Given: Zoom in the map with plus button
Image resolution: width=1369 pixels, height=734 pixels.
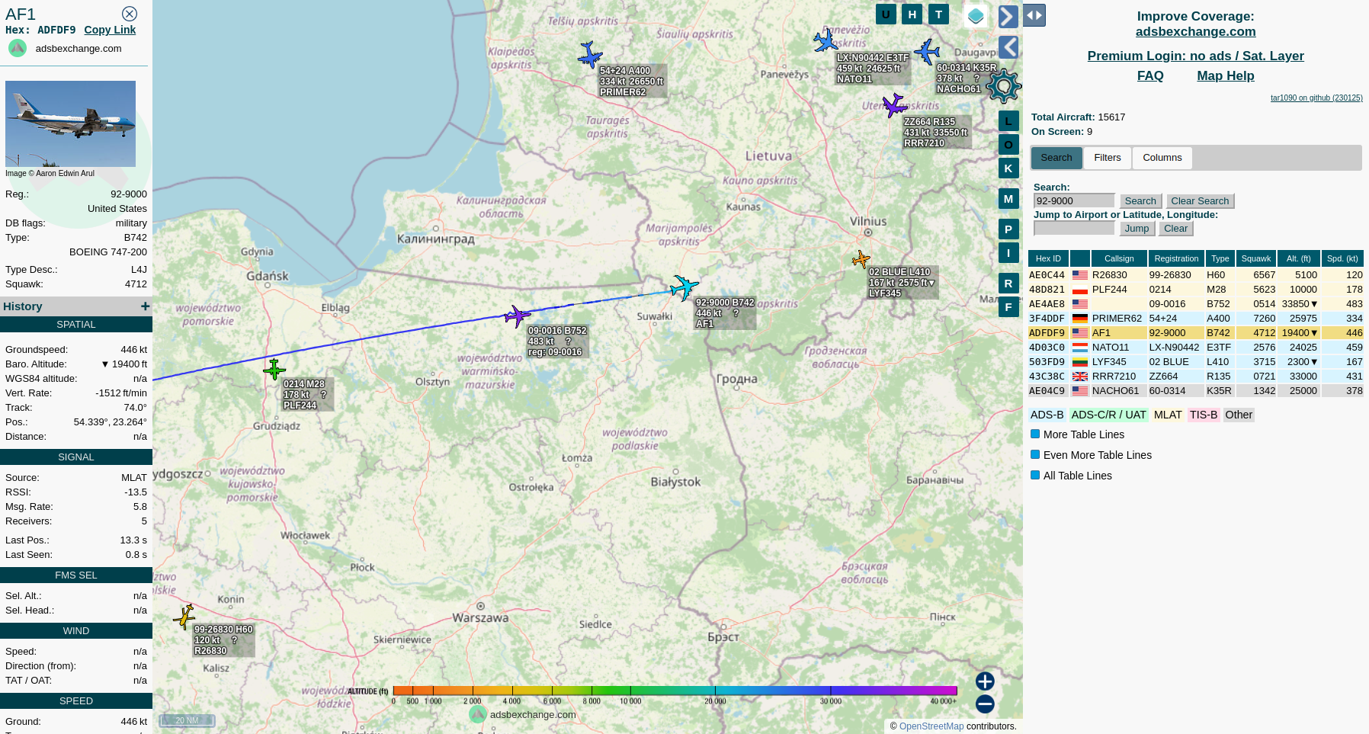Looking at the screenshot, I should pyautogui.click(x=985, y=681).
